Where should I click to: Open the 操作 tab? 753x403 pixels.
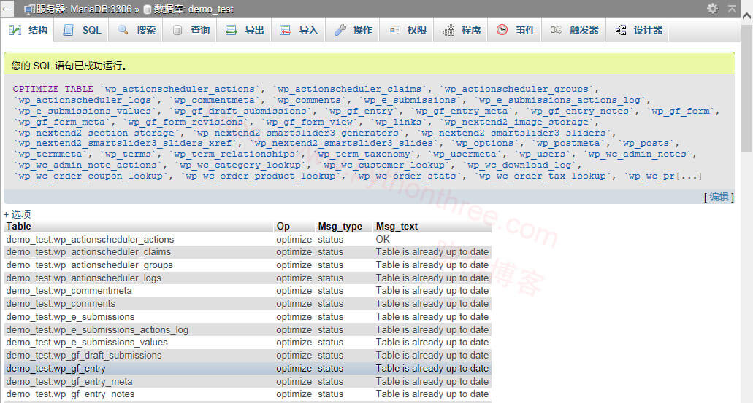[353, 30]
